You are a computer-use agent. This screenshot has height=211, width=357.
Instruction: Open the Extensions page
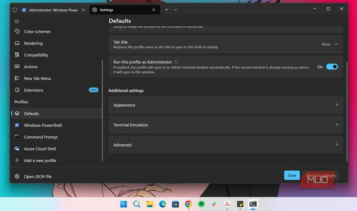coord(56,90)
